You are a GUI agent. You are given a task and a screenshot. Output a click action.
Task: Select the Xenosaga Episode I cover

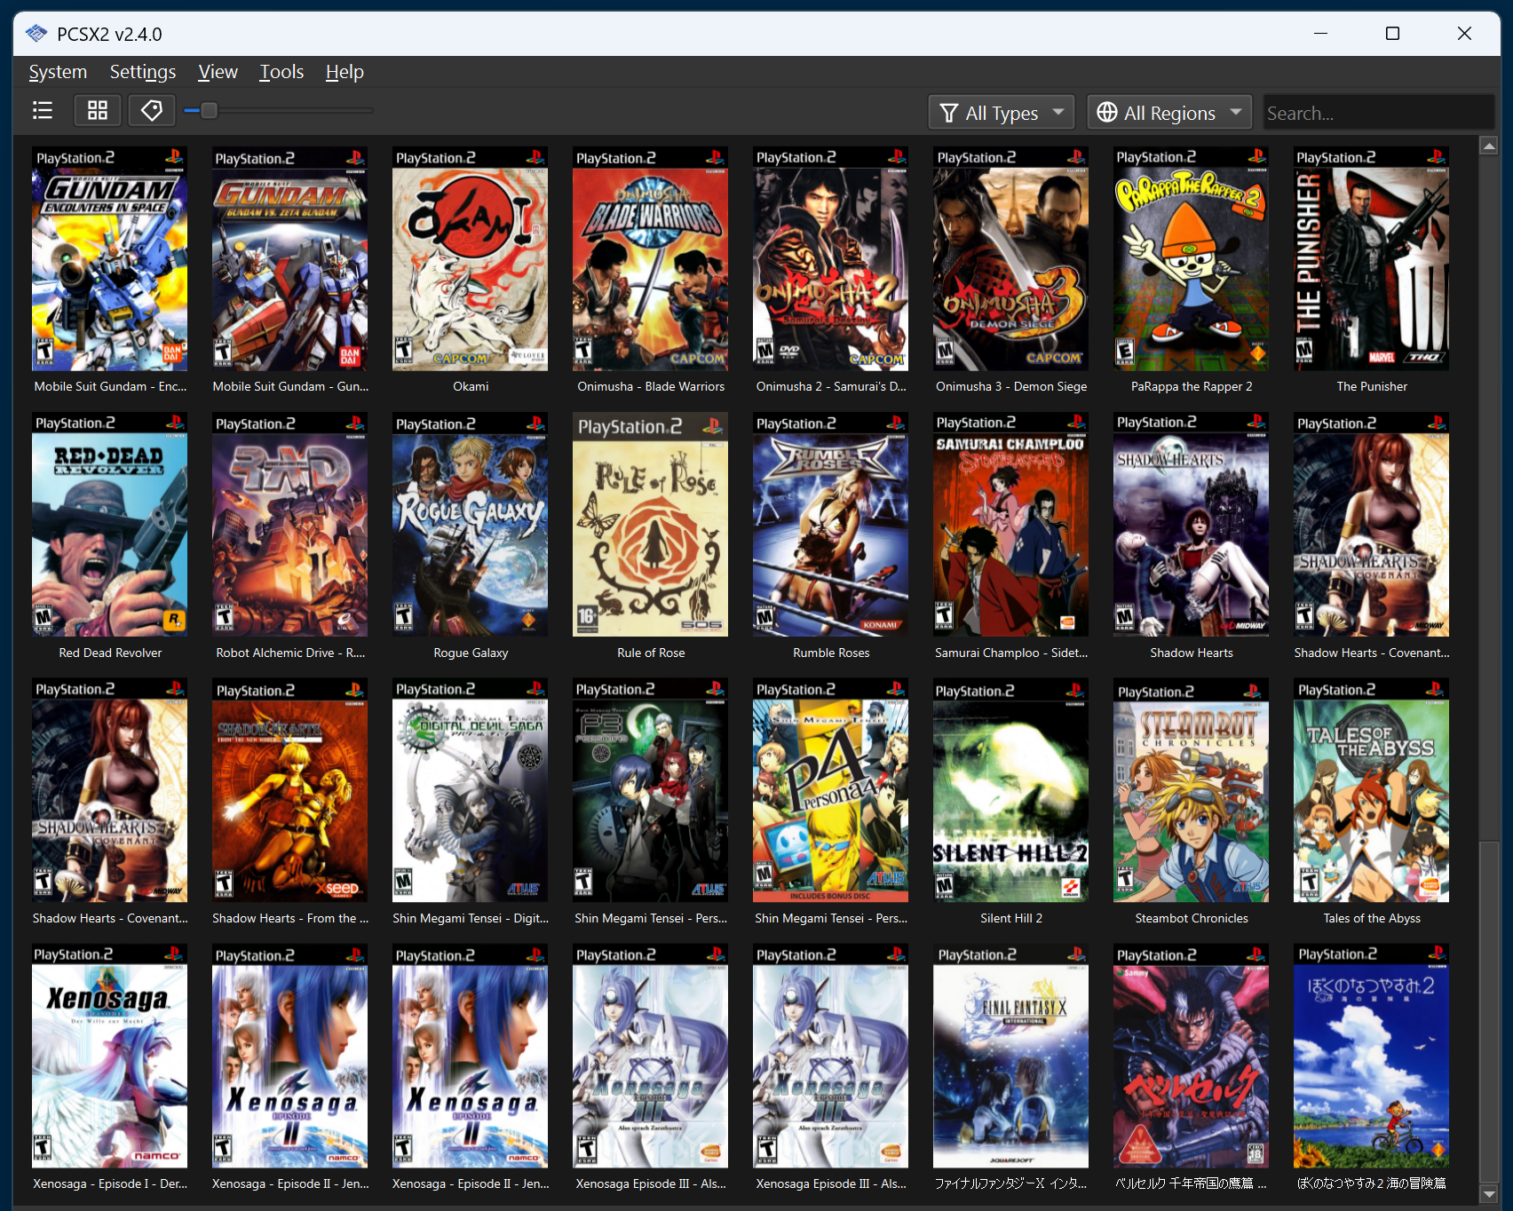[110, 1056]
